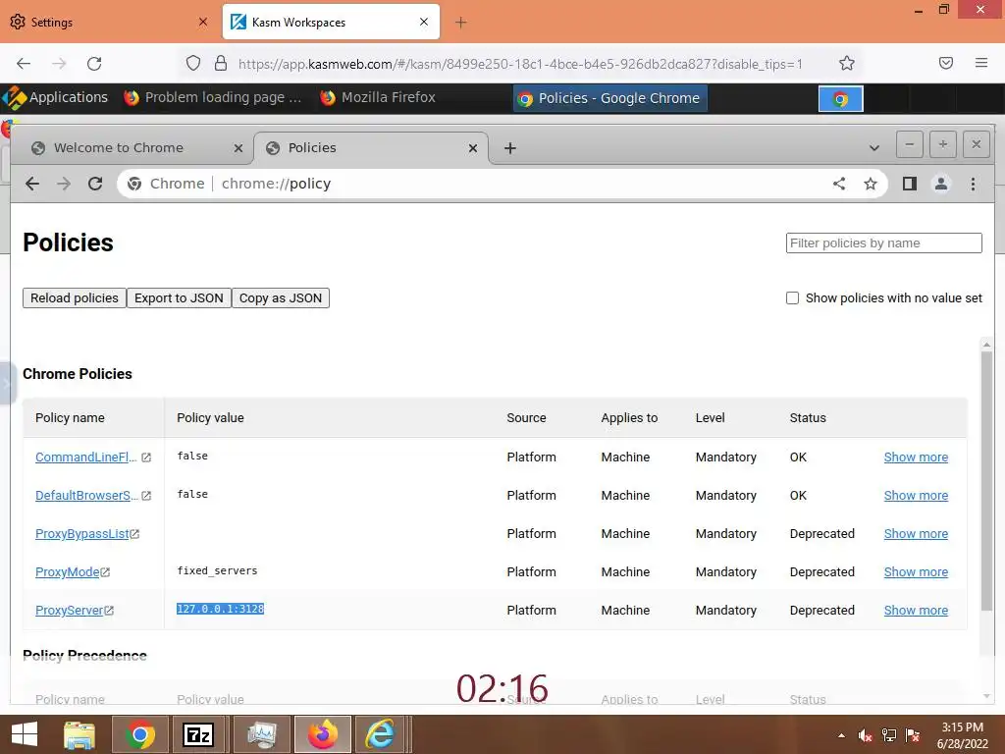Close the Policies tab in Chrome
This screenshot has height=754, width=1005.
pyautogui.click(x=472, y=148)
